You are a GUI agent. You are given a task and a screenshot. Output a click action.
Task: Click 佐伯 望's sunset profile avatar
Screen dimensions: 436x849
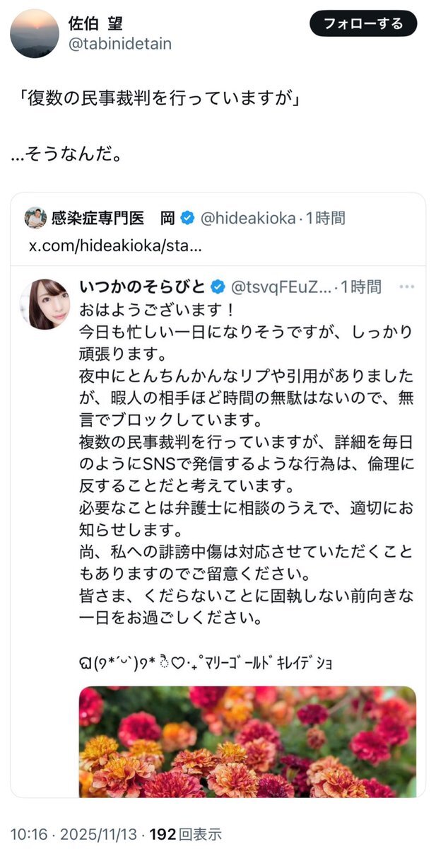pos(35,33)
